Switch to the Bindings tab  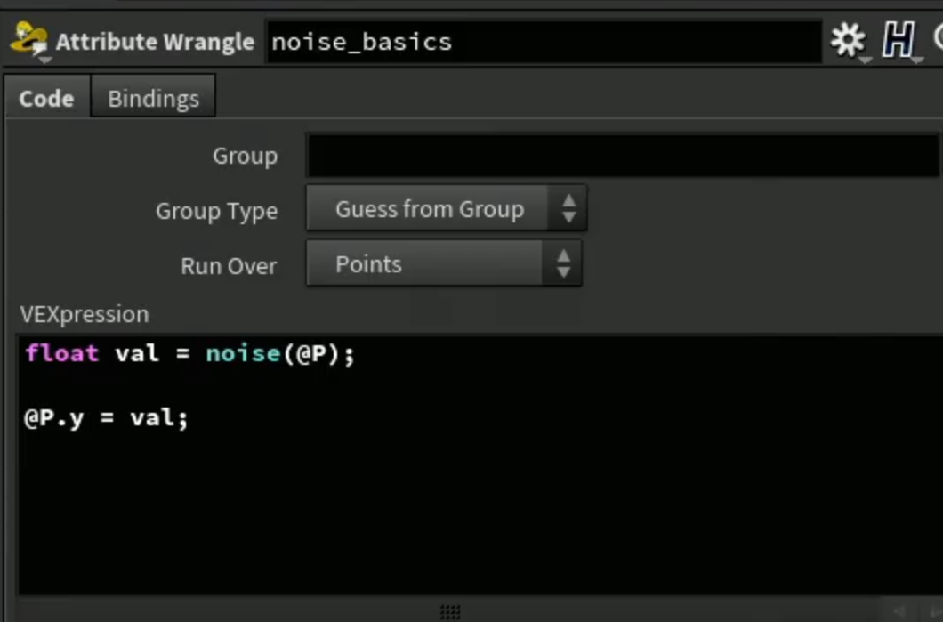[153, 98]
